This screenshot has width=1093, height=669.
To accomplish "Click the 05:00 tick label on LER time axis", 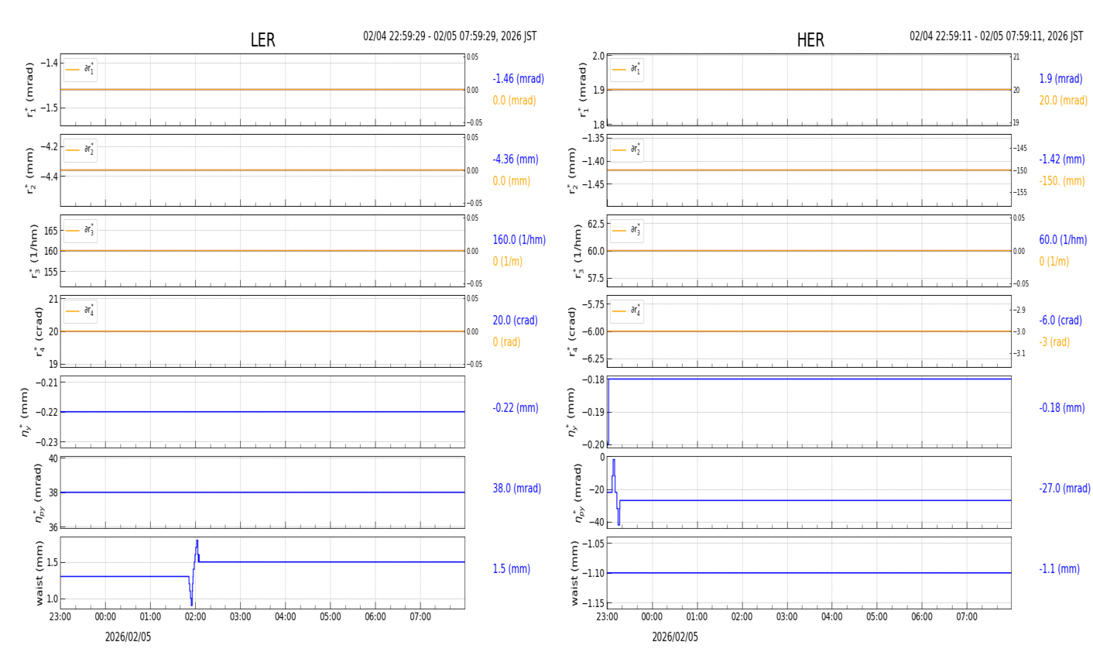I will point(331,617).
